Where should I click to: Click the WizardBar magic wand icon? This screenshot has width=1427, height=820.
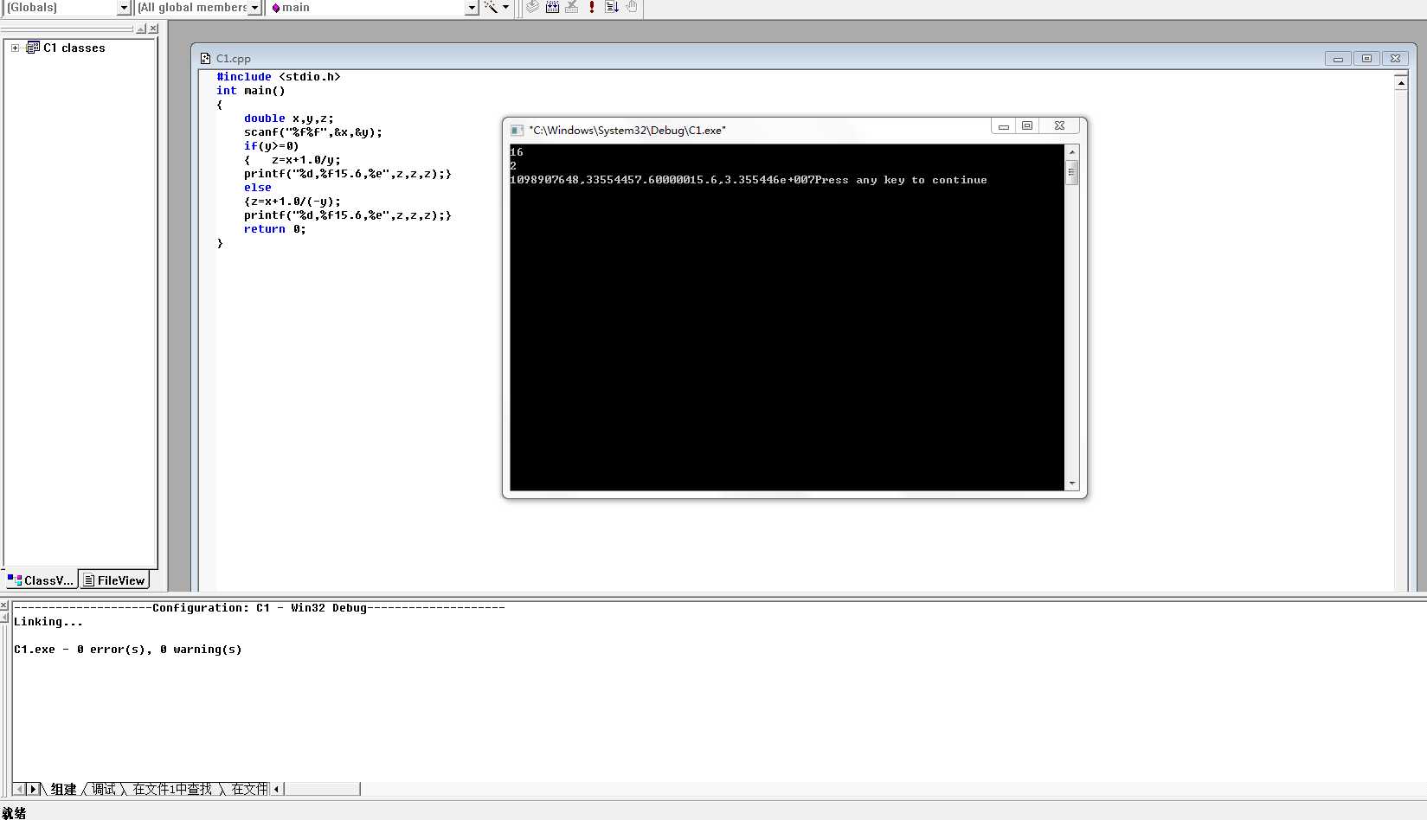pyautogui.click(x=491, y=7)
